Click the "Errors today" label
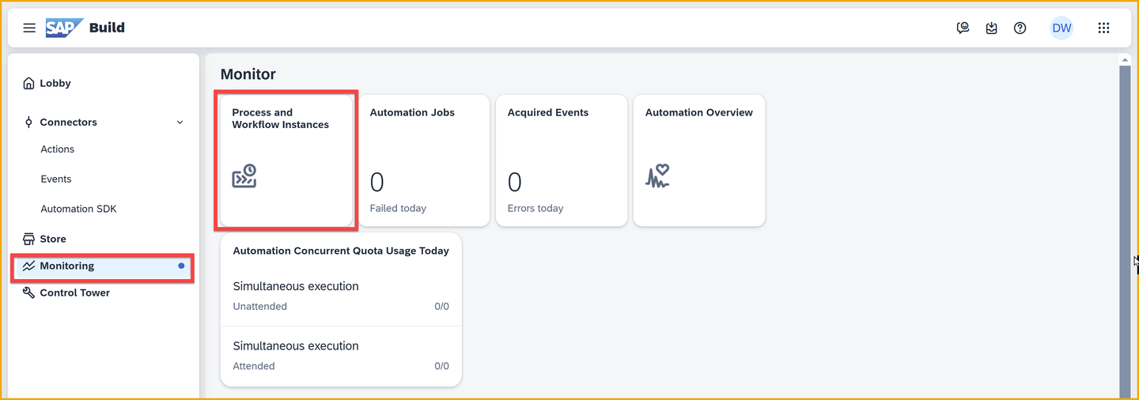This screenshot has width=1139, height=400. tap(535, 209)
